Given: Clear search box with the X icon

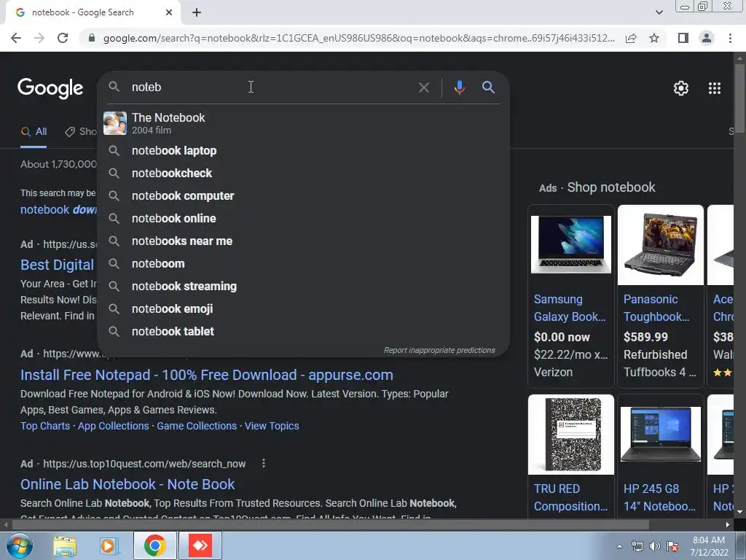Looking at the screenshot, I should pyautogui.click(x=423, y=87).
